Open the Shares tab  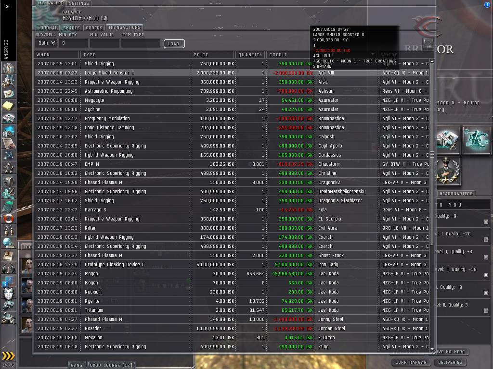(71, 28)
